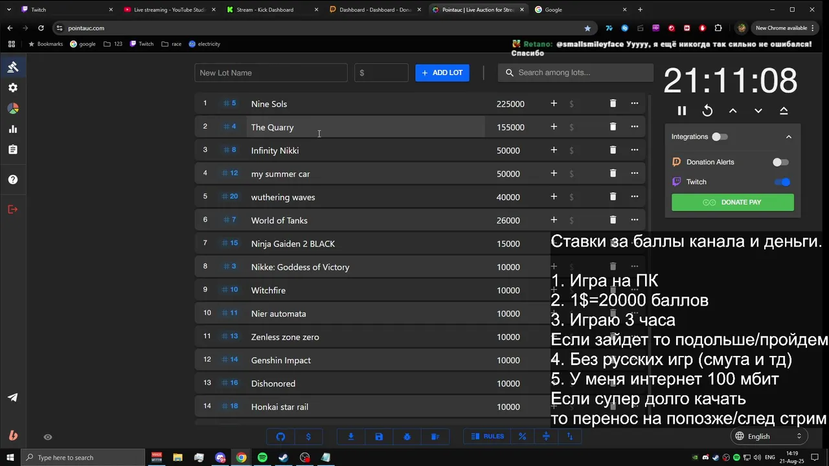Toggle the main Integrations switch
The width and height of the screenshot is (829, 466).
click(x=720, y=137)
